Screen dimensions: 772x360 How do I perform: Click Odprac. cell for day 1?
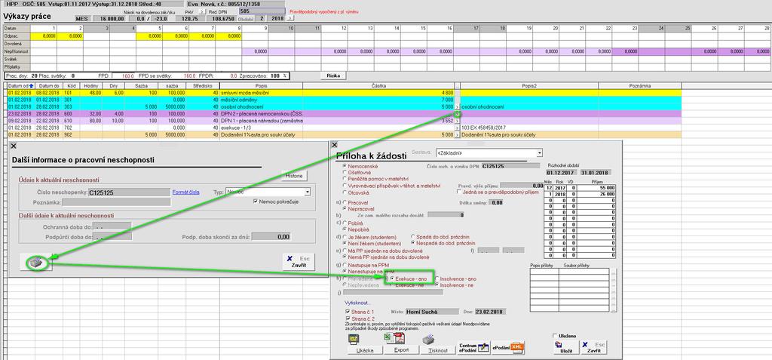(x=43, y=36)
